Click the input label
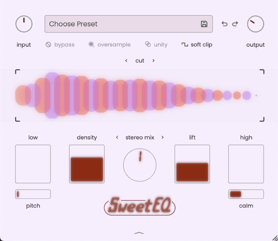The height and width of the screenshot is (241, 278). pyautogui.click(x=24, y=44)
